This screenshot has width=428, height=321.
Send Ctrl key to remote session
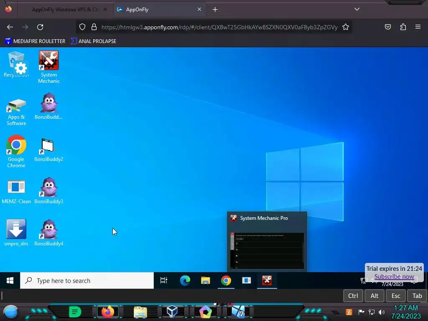tap(353, 296)
